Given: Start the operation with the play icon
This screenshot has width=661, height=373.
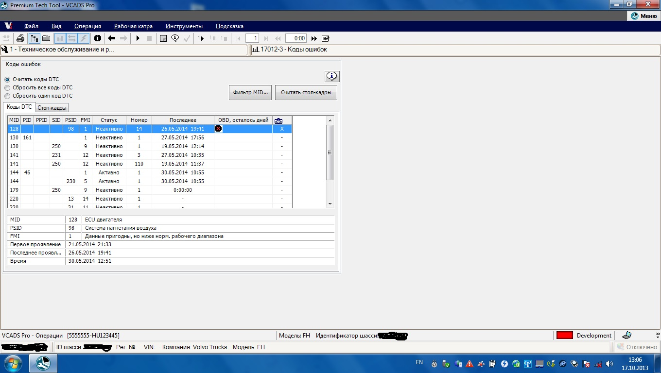Looking at the screenshot, I should pos(138,38).
